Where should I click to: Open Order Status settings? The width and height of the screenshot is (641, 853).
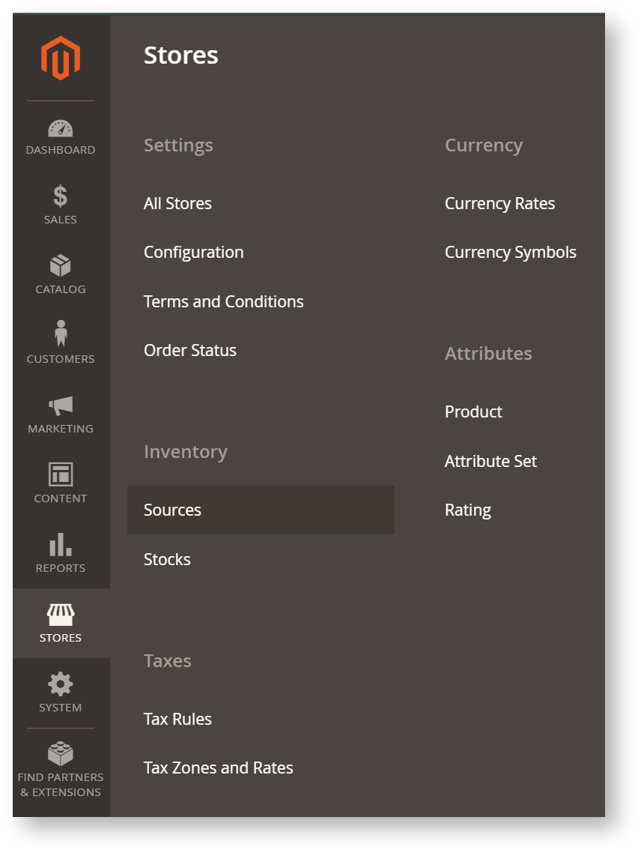click(x=189, y=351)
